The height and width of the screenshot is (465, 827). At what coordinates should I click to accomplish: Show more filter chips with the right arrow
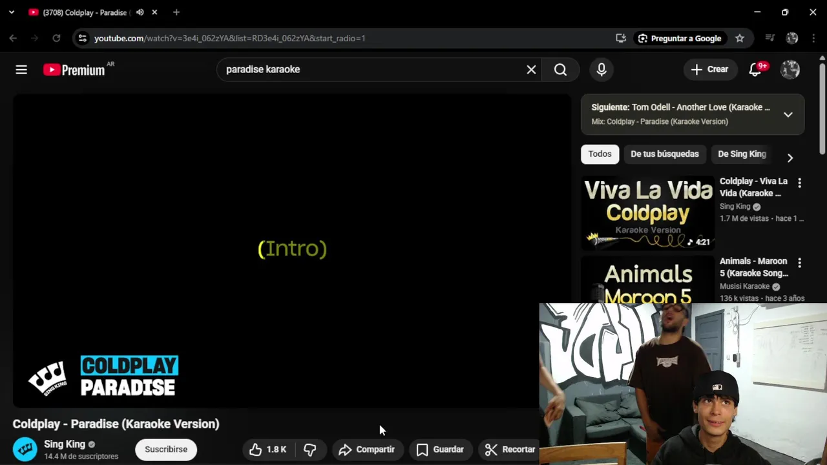click(x=790, y=158)
